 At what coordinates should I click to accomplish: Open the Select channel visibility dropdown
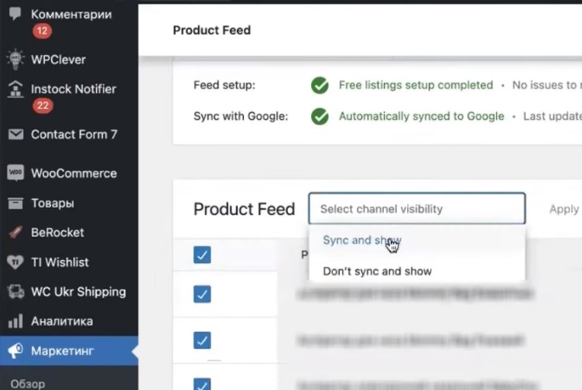coord(416,209)
